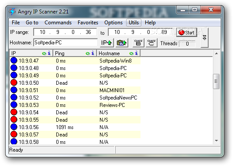Click the Hostname field containing Softpedia-PC
This screenshot has width=233, height=166.
click(65, 43)
